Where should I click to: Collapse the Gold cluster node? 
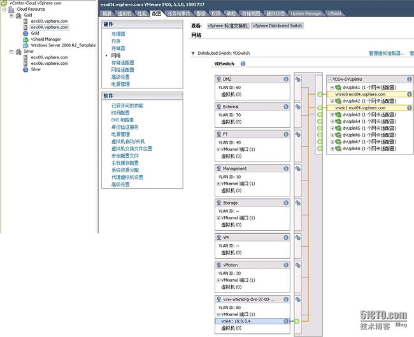tap(11, 15)
